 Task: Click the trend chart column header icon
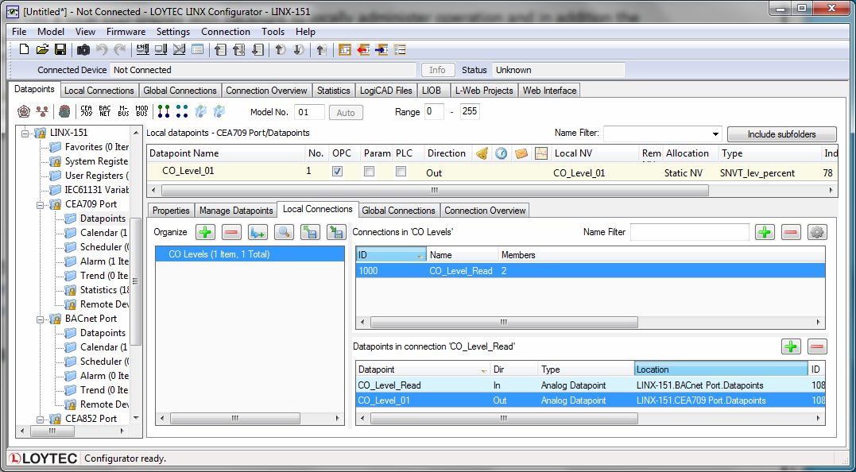click(541, 153)
